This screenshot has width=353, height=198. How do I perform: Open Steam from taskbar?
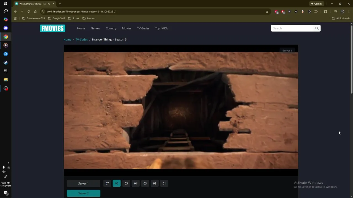point(6,62)
